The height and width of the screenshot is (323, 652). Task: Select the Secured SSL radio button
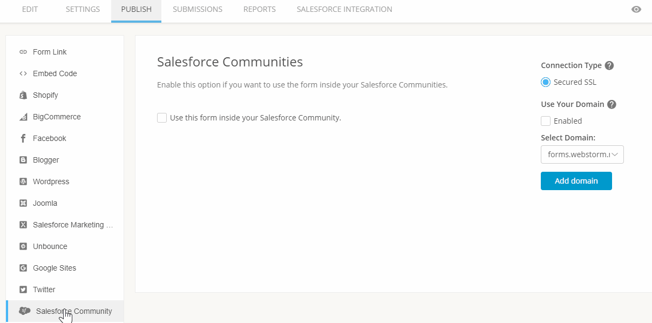pos(546,82)
